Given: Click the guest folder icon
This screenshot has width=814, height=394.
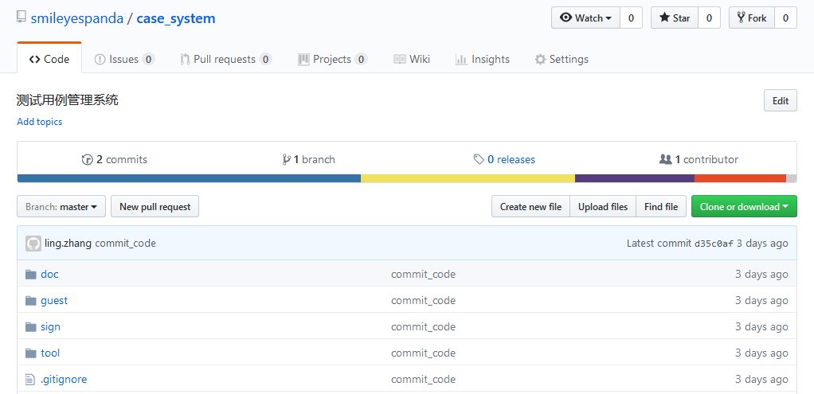Looking at the screenshot, I should (x=31, y=301).
